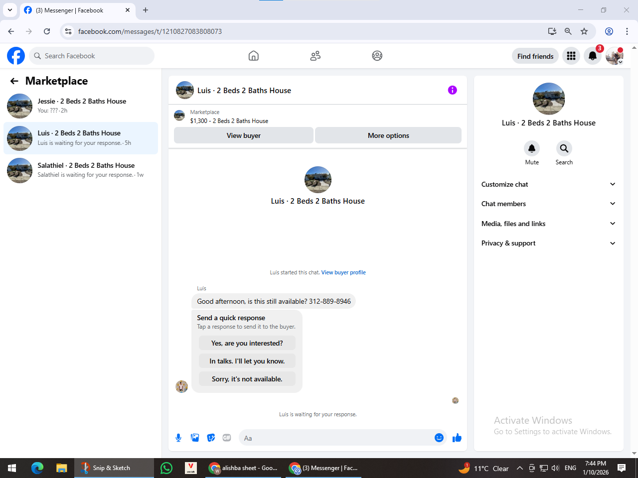Click install app icon in address bar

tap(552, 31)
